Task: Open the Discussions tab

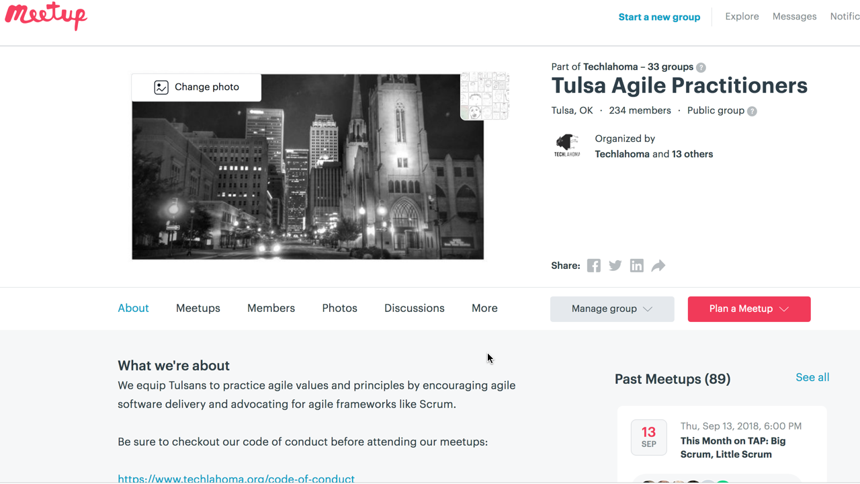Action: tap(415, 308)
